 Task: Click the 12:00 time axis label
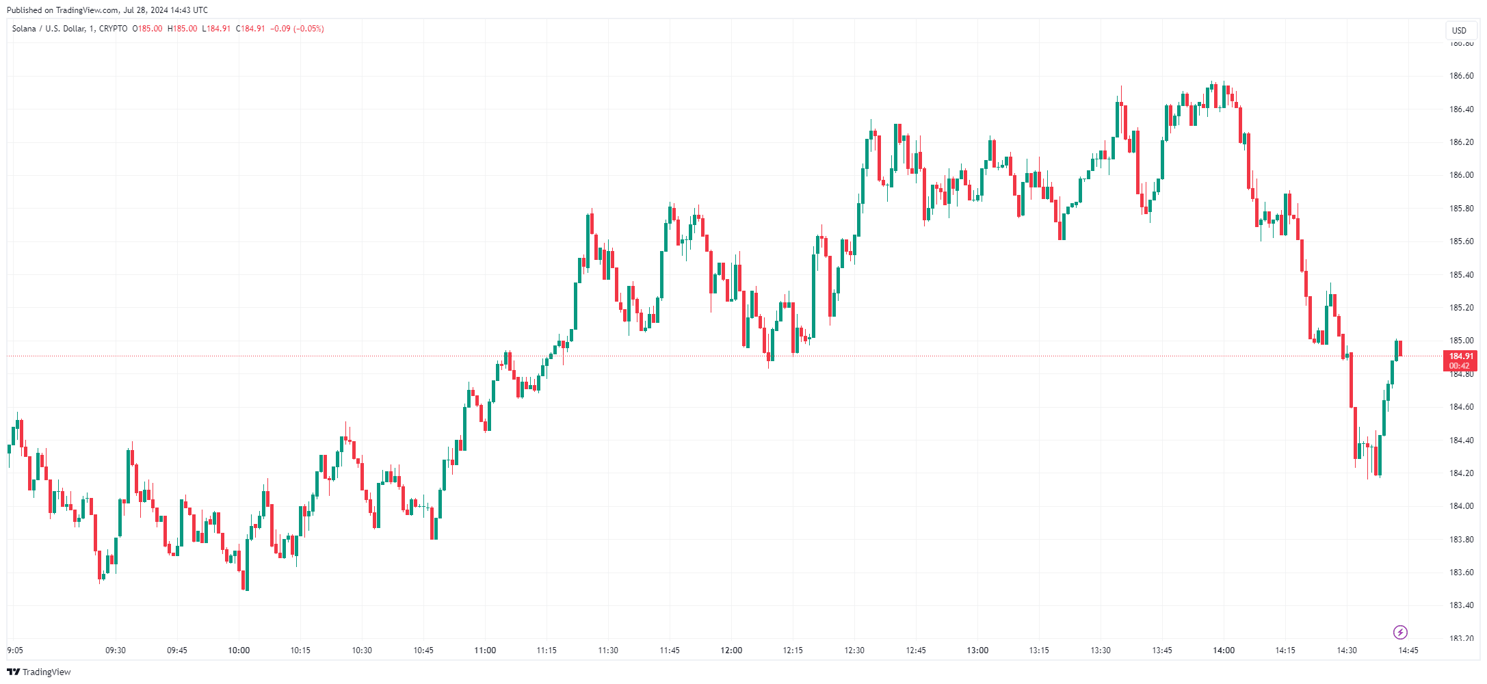point(731,650)
